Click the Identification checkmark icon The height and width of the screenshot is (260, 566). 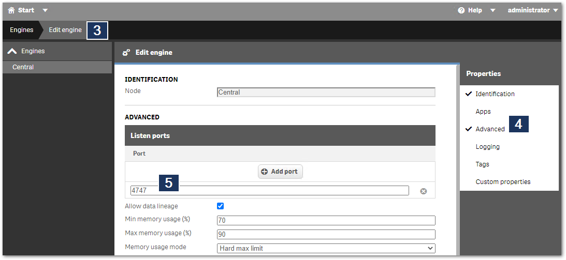pos(469,94)
